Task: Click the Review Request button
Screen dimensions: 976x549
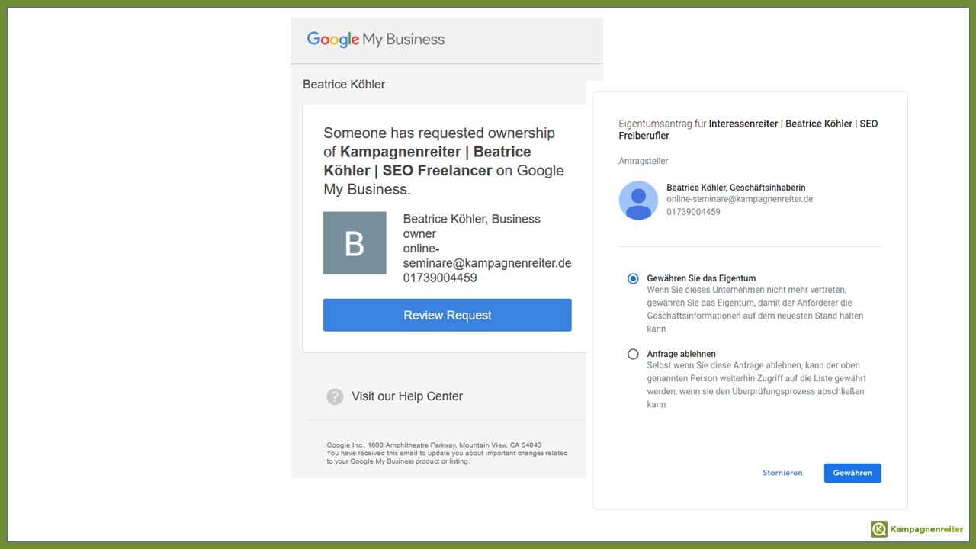Action: tap(447, 315)
